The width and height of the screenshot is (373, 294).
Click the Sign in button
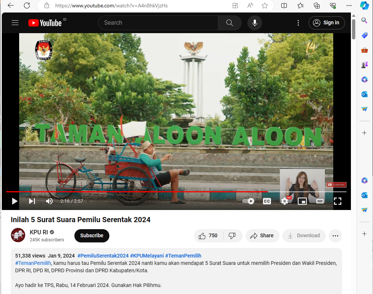(x=326, y=22)
